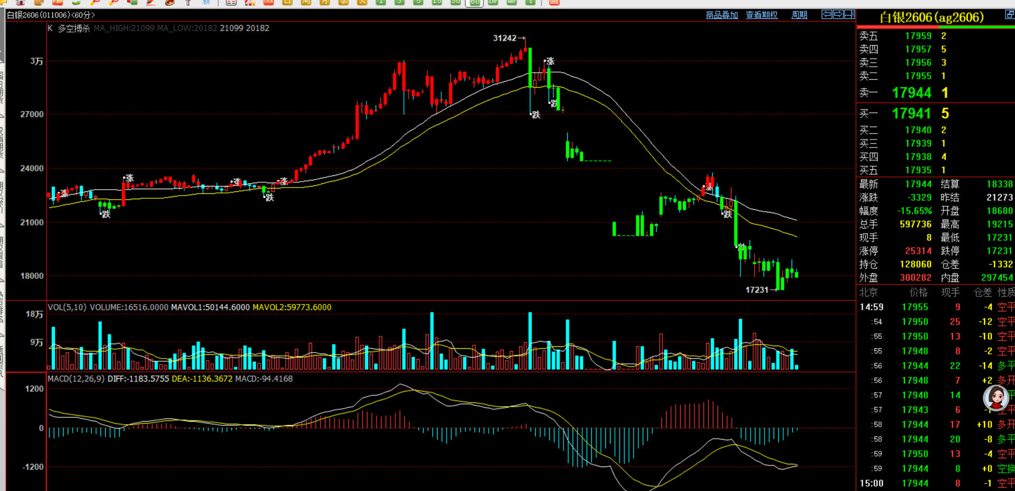Click the 总手 value 597736
1015x491 pixels.
[x=916, y=224]
